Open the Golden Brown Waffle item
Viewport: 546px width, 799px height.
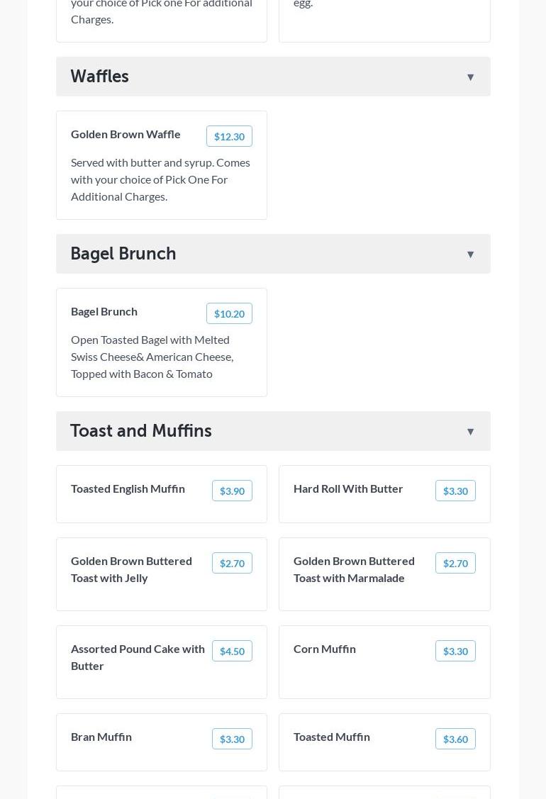pos(126,134)
